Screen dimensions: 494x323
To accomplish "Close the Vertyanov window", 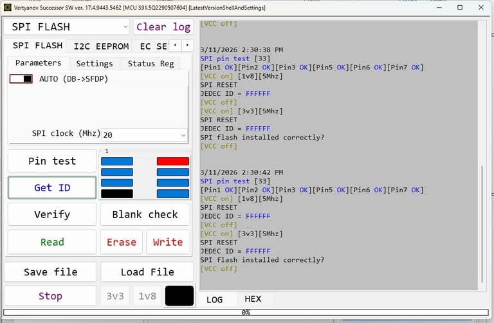I will pos(481,7).
